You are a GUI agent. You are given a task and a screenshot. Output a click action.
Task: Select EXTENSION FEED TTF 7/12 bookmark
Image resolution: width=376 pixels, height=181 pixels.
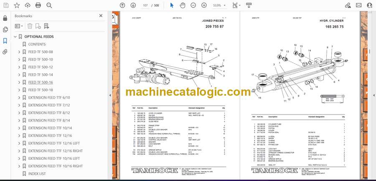49,105
